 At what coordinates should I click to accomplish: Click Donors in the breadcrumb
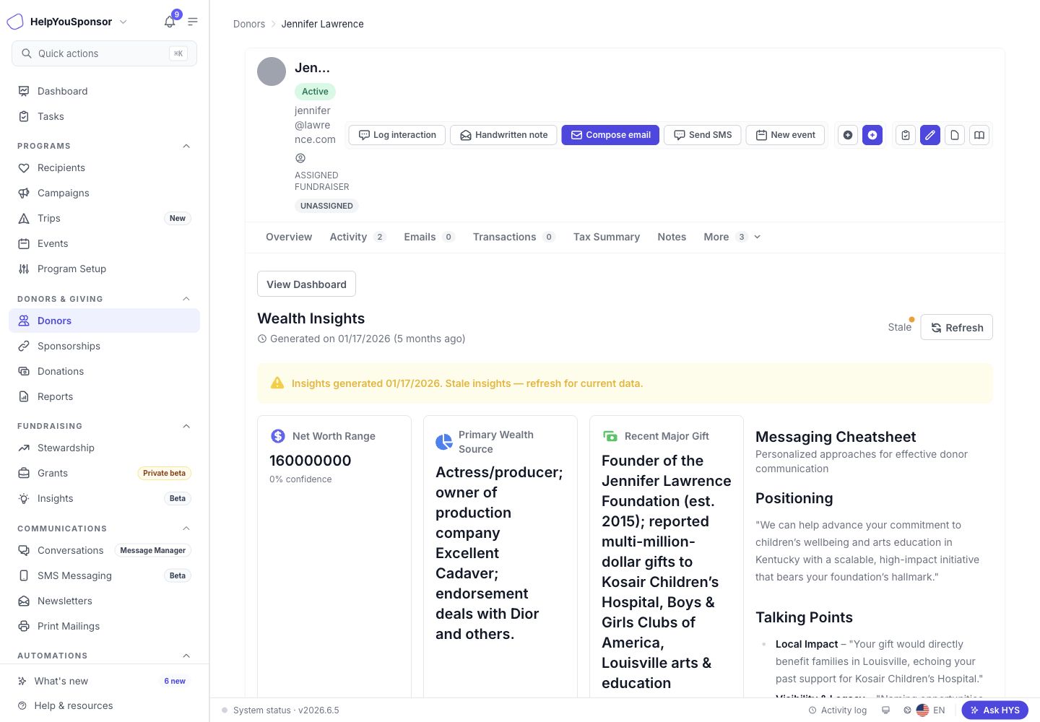249,24
